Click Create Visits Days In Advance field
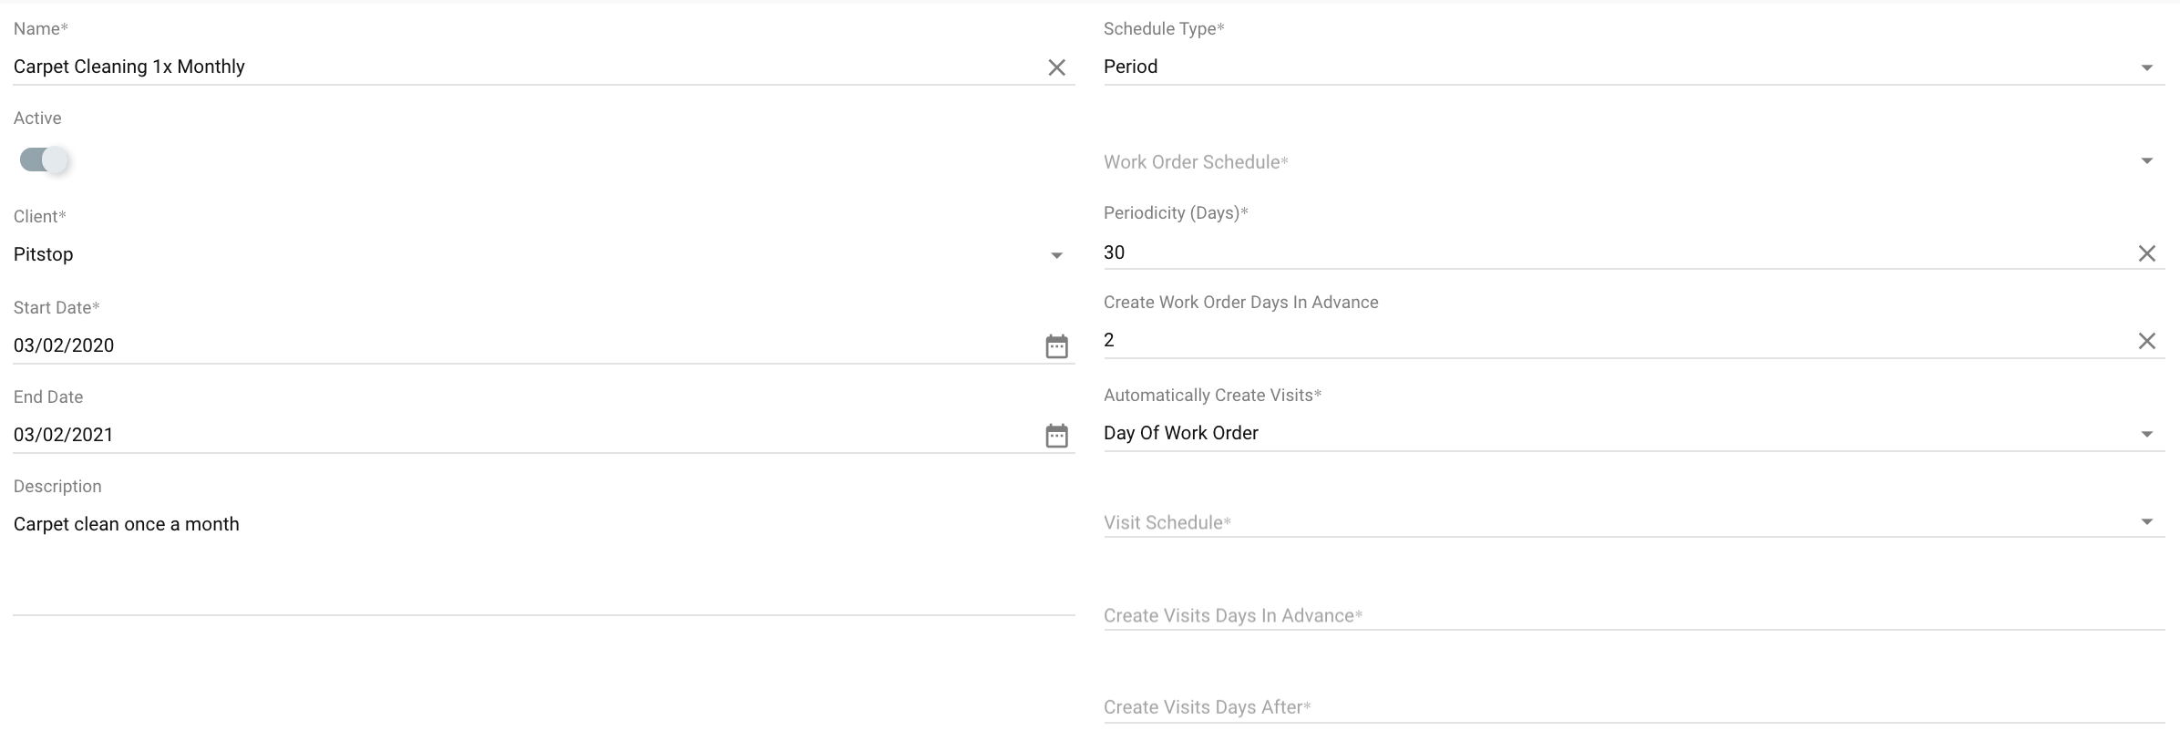This screenshot has width=2180, height=731. click(1634, 615)
